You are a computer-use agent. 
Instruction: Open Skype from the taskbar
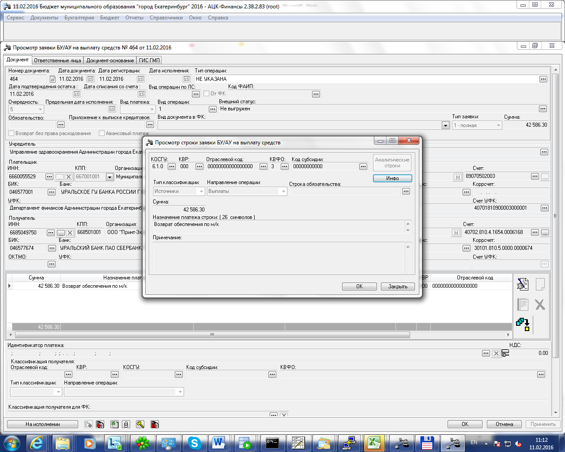[194, 442]
